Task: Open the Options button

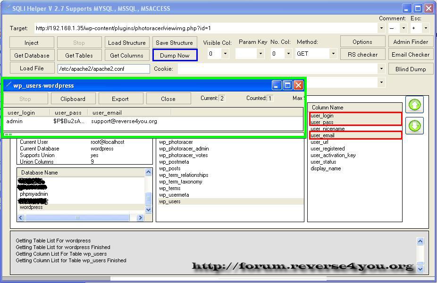Action: pos(362,42)
